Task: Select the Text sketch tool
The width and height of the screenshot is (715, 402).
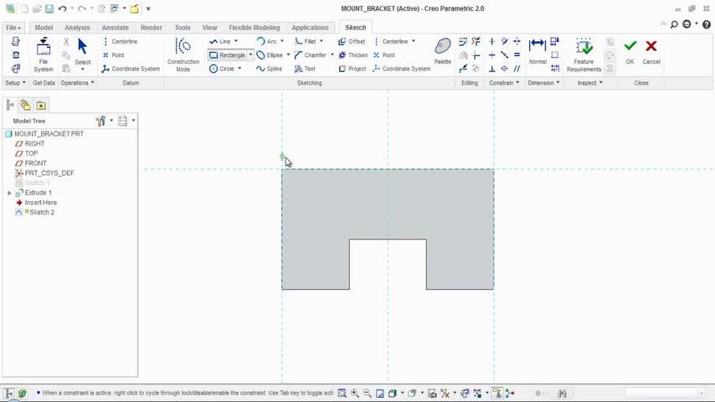Action: 305,69
